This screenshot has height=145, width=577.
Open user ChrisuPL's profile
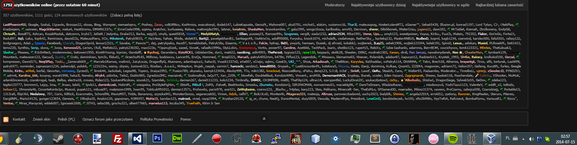tap(9, 34)
